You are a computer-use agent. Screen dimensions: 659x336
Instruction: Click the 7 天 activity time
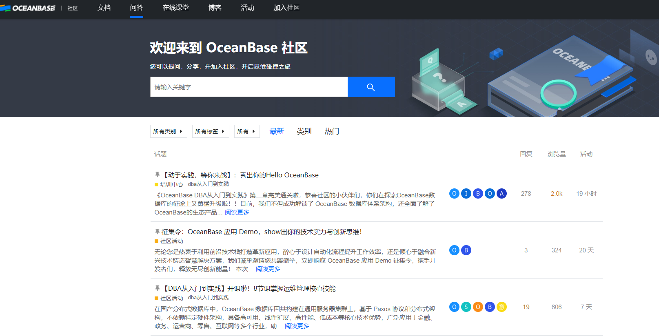pos(586,307)
